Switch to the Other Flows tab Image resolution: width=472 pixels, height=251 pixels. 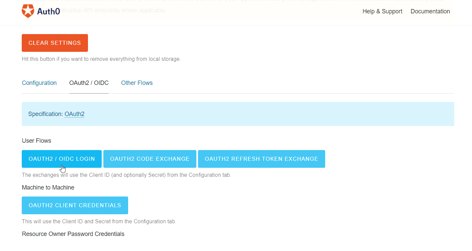coord(137,83)
